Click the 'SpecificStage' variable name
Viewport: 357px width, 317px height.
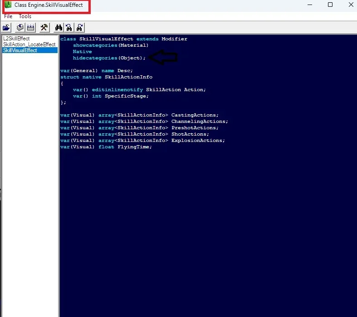pyautogui.click(x=125, y=96)
